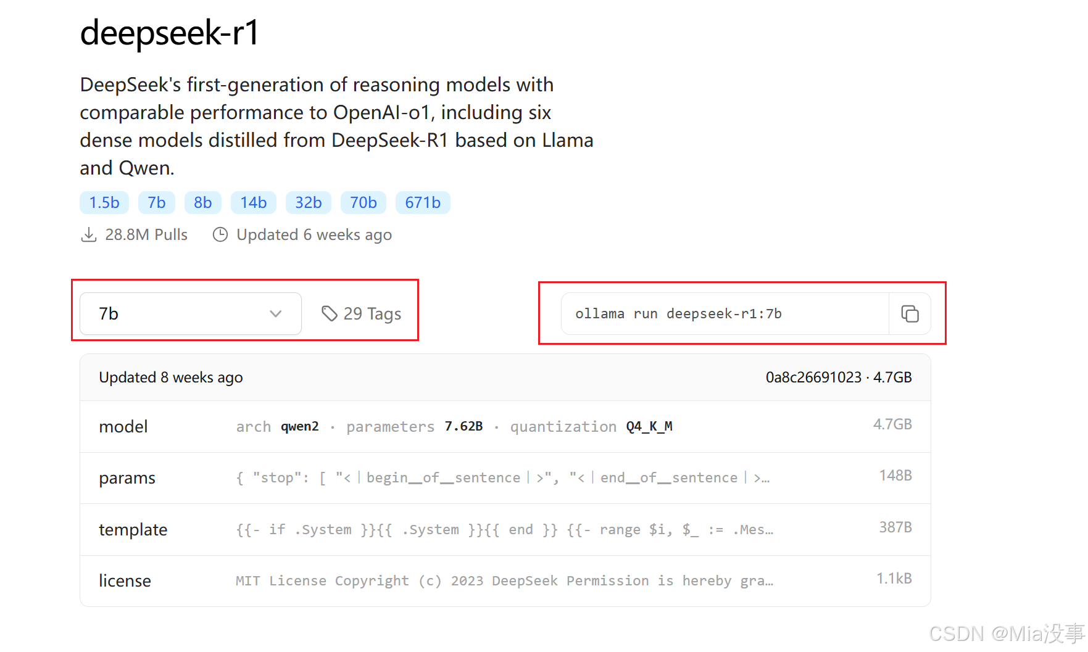Viewport: 1088px width, 652px height.
Task: Select the 70b size tag
Action: (363, 202)
